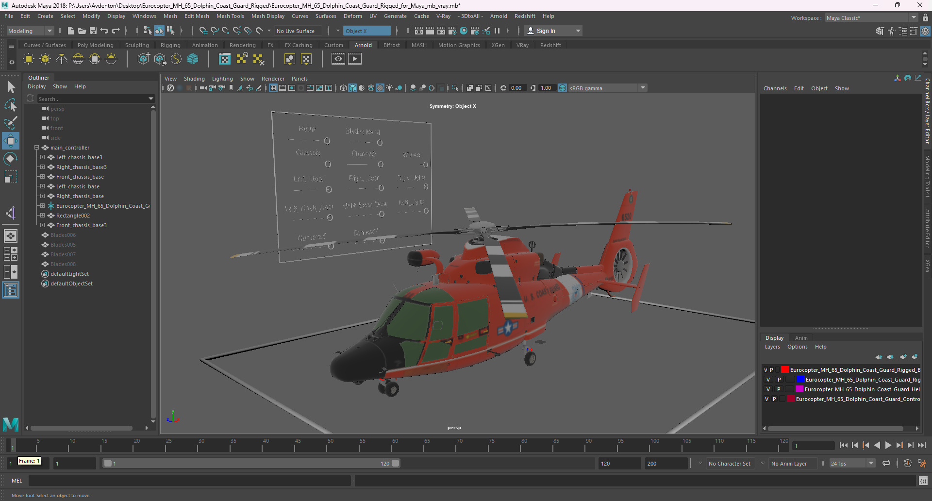Switch to single pane layout
The image size is (932, 501).
click(11, 236)
